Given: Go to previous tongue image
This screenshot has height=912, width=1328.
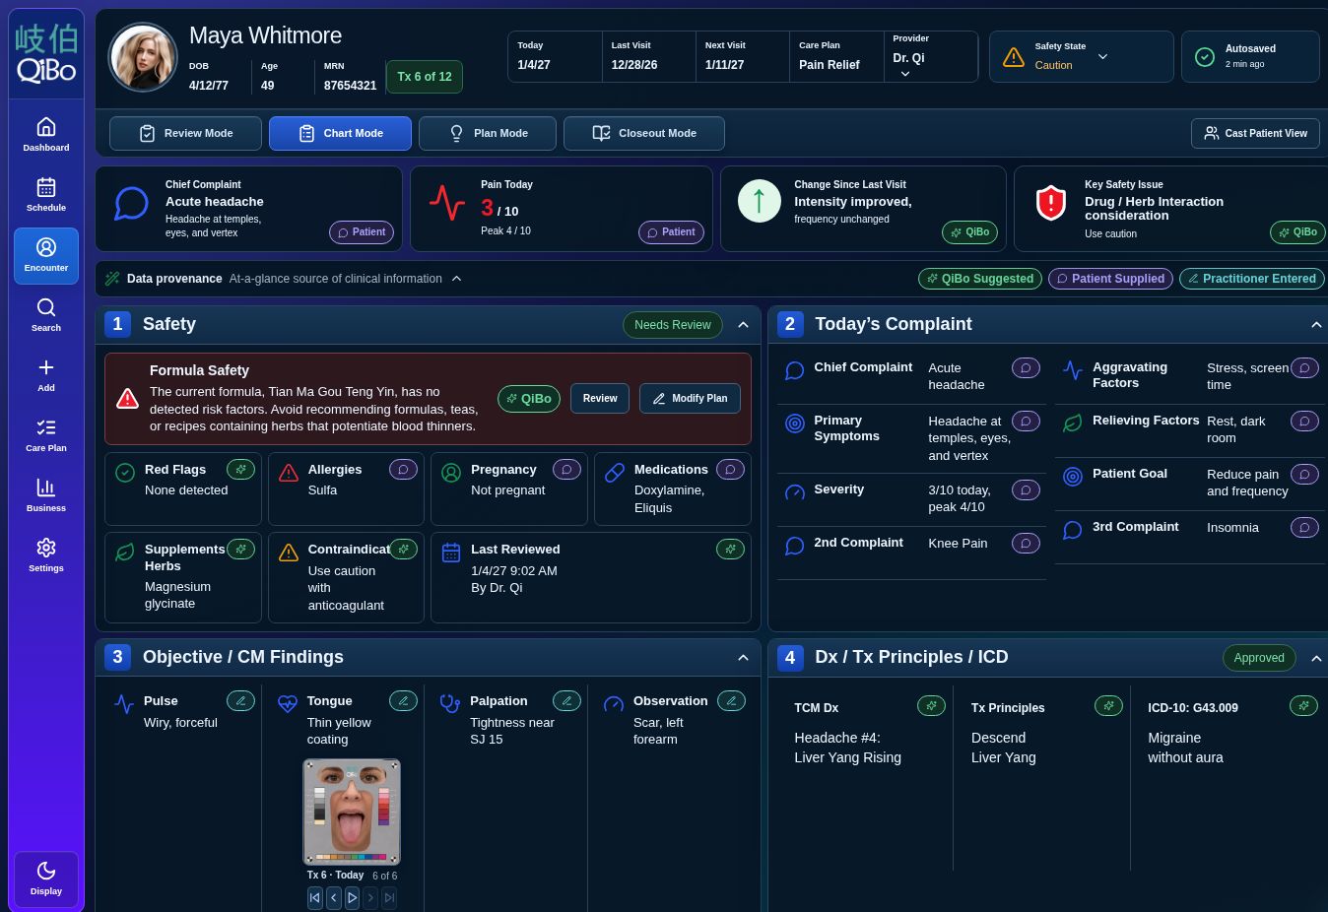Looking at the screenshot, I should (334, 897).
